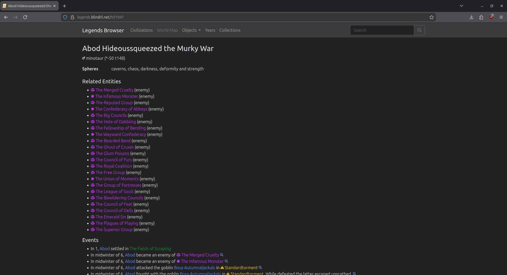Screen dimensions: 507x275
Task: Follow The Fields of Scraping link
Action: (150, 249)
